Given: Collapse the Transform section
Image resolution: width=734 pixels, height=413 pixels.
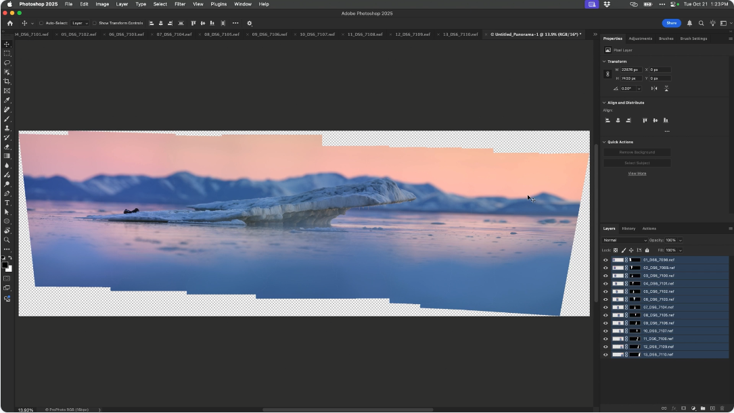Looking at the screenshot, I should pyautogui.click(x=604, y=62).
